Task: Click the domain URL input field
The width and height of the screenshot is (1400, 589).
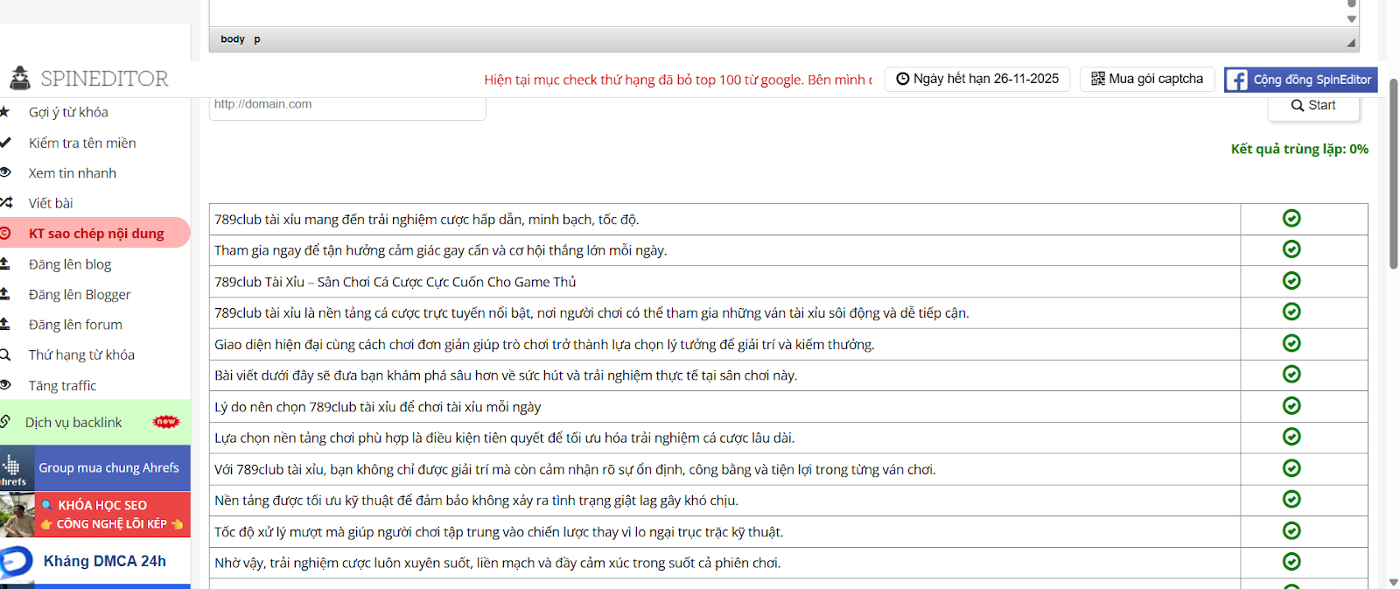Action: click(x=347, y=105)
